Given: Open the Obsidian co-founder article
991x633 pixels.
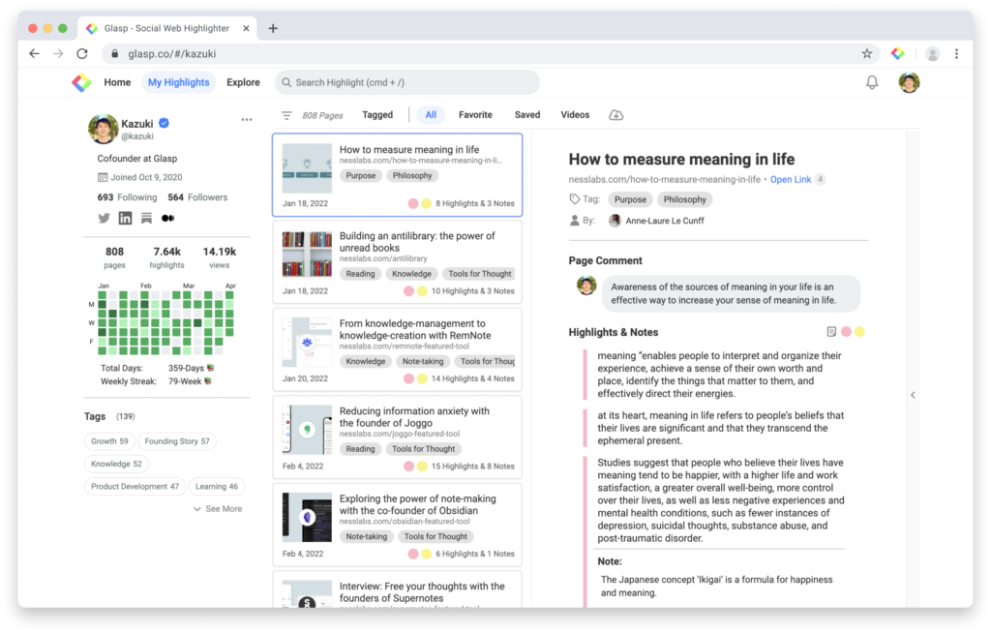Looking at the screenshot, I should point(397,525).
